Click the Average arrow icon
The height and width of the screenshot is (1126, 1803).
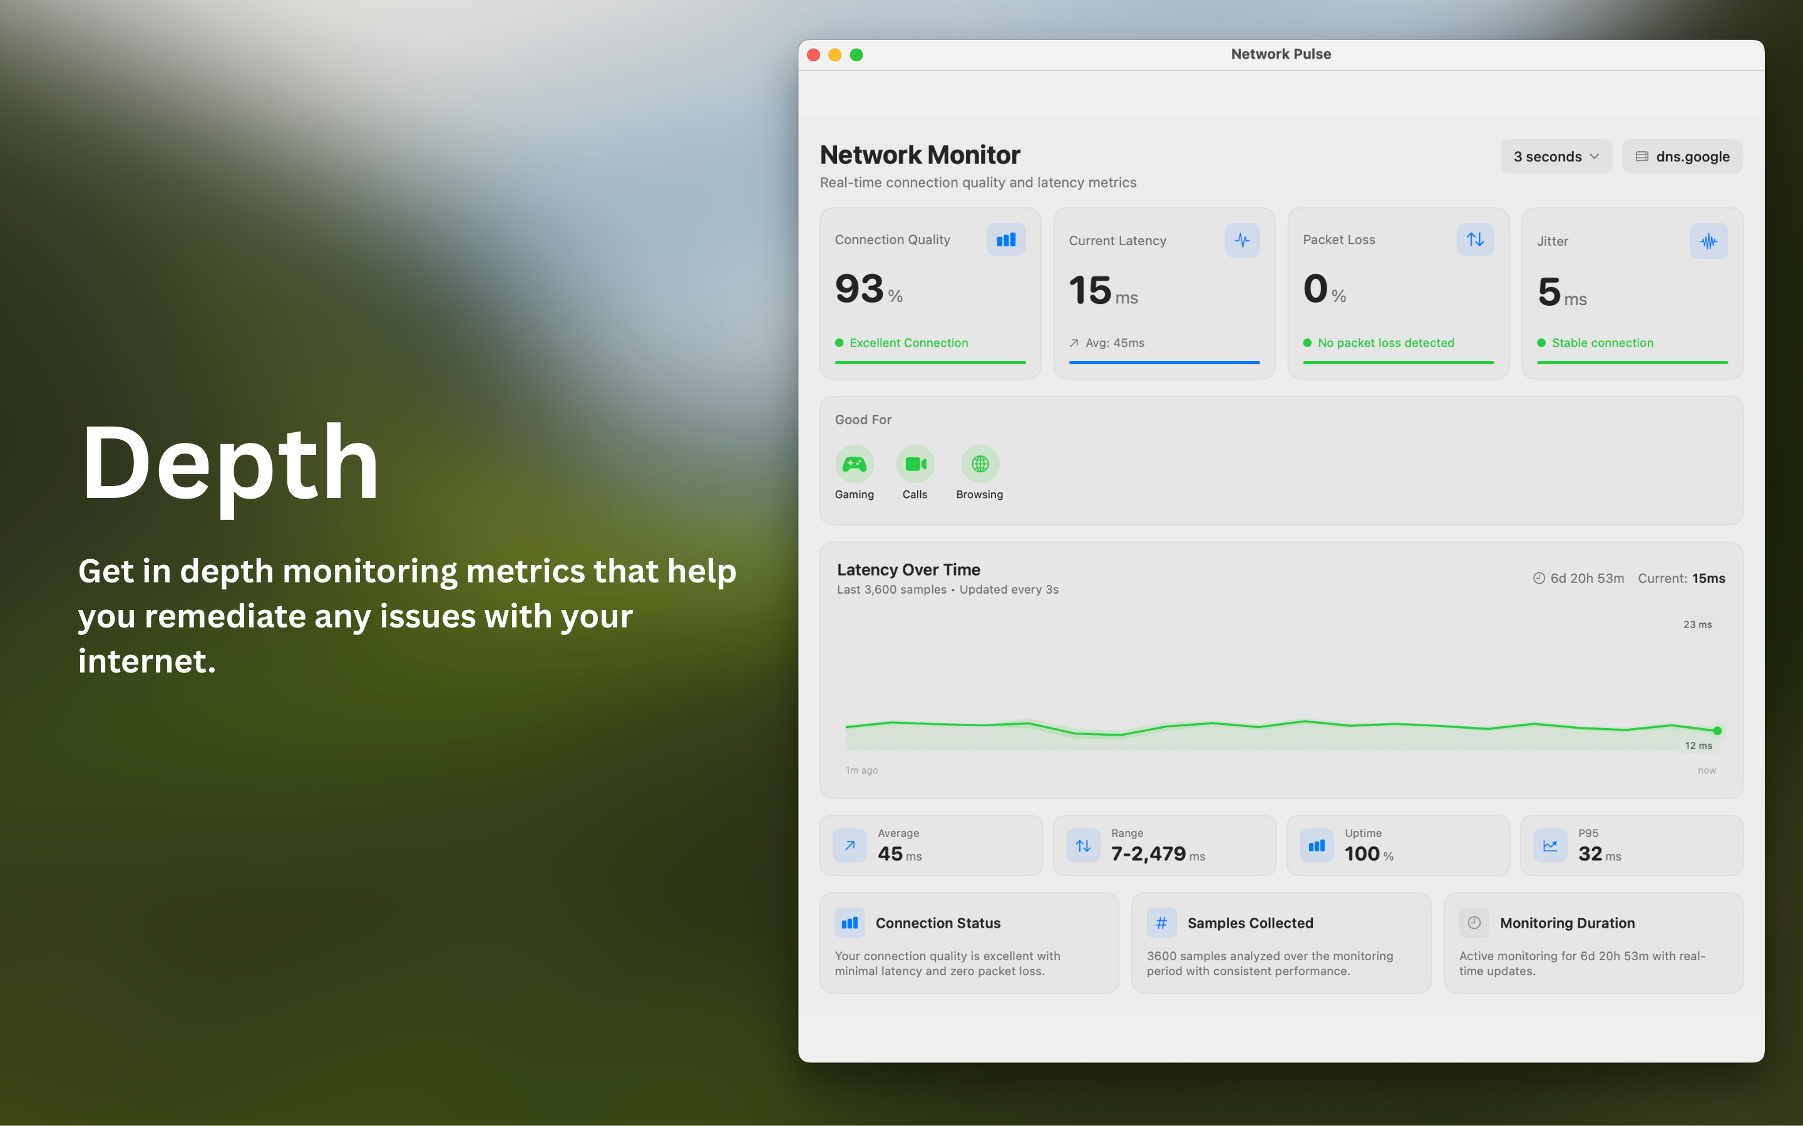[850, 845]
